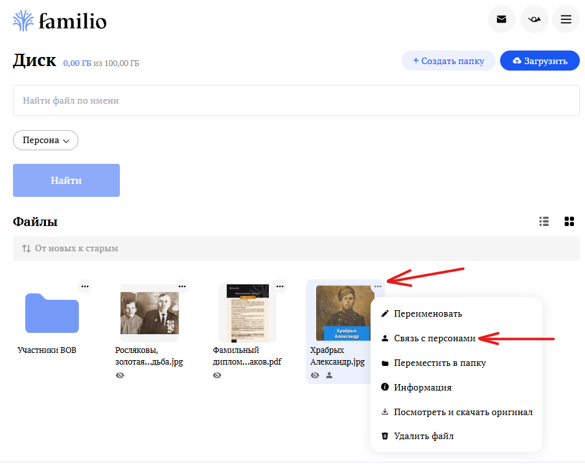Switch to list view icon
Image resolution: width=585 pixels, height=465 pixels.
pos(544,221)
